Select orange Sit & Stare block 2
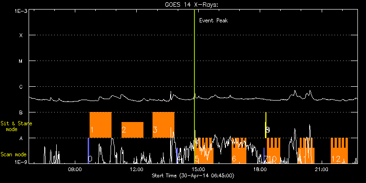Viewport: 366px width, 183px height. coord(132,130)
